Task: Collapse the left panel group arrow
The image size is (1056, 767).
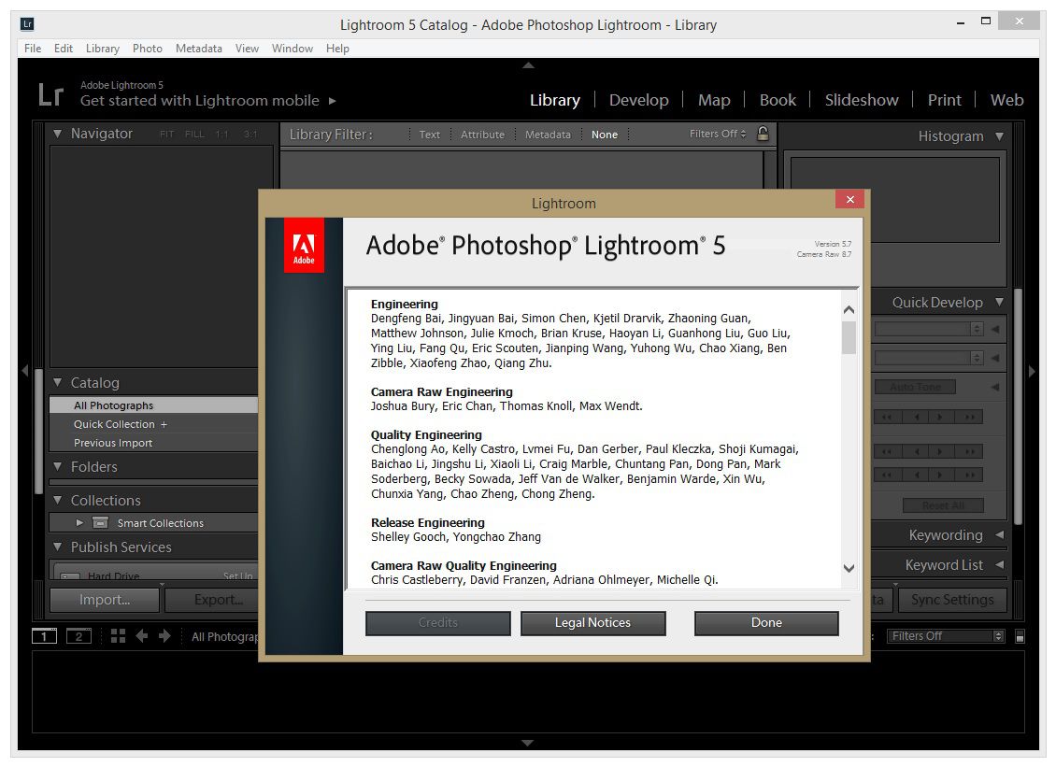Action: [25, 370]
